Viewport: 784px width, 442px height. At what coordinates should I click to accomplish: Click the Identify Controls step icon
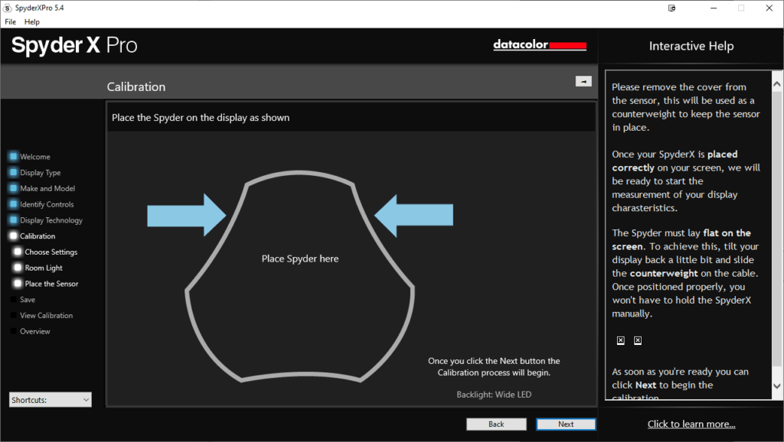[x=14, y=205]
